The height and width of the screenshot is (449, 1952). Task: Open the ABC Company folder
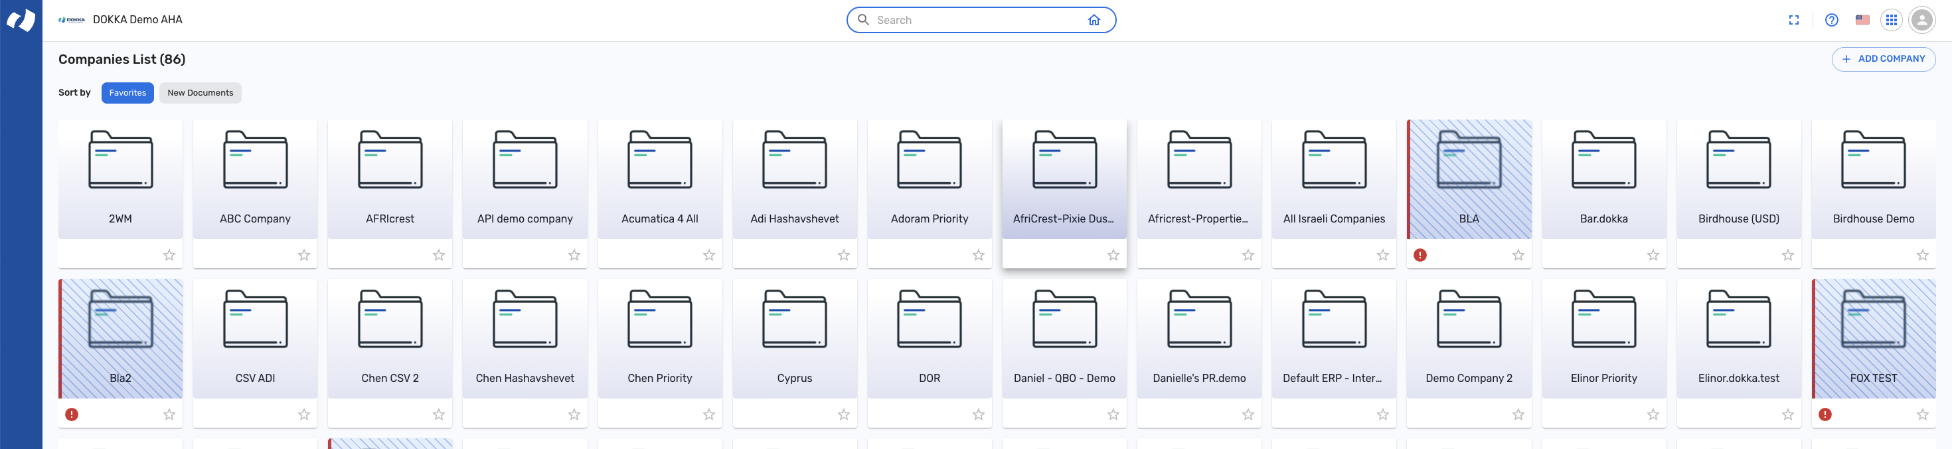coord(256,180)
